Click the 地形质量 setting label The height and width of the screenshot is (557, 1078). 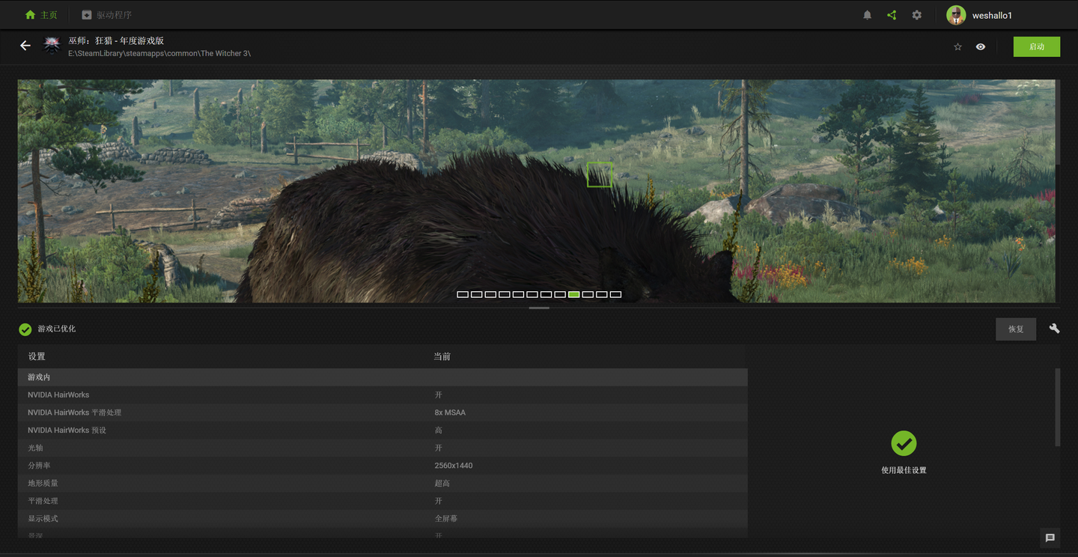point(43,484)
